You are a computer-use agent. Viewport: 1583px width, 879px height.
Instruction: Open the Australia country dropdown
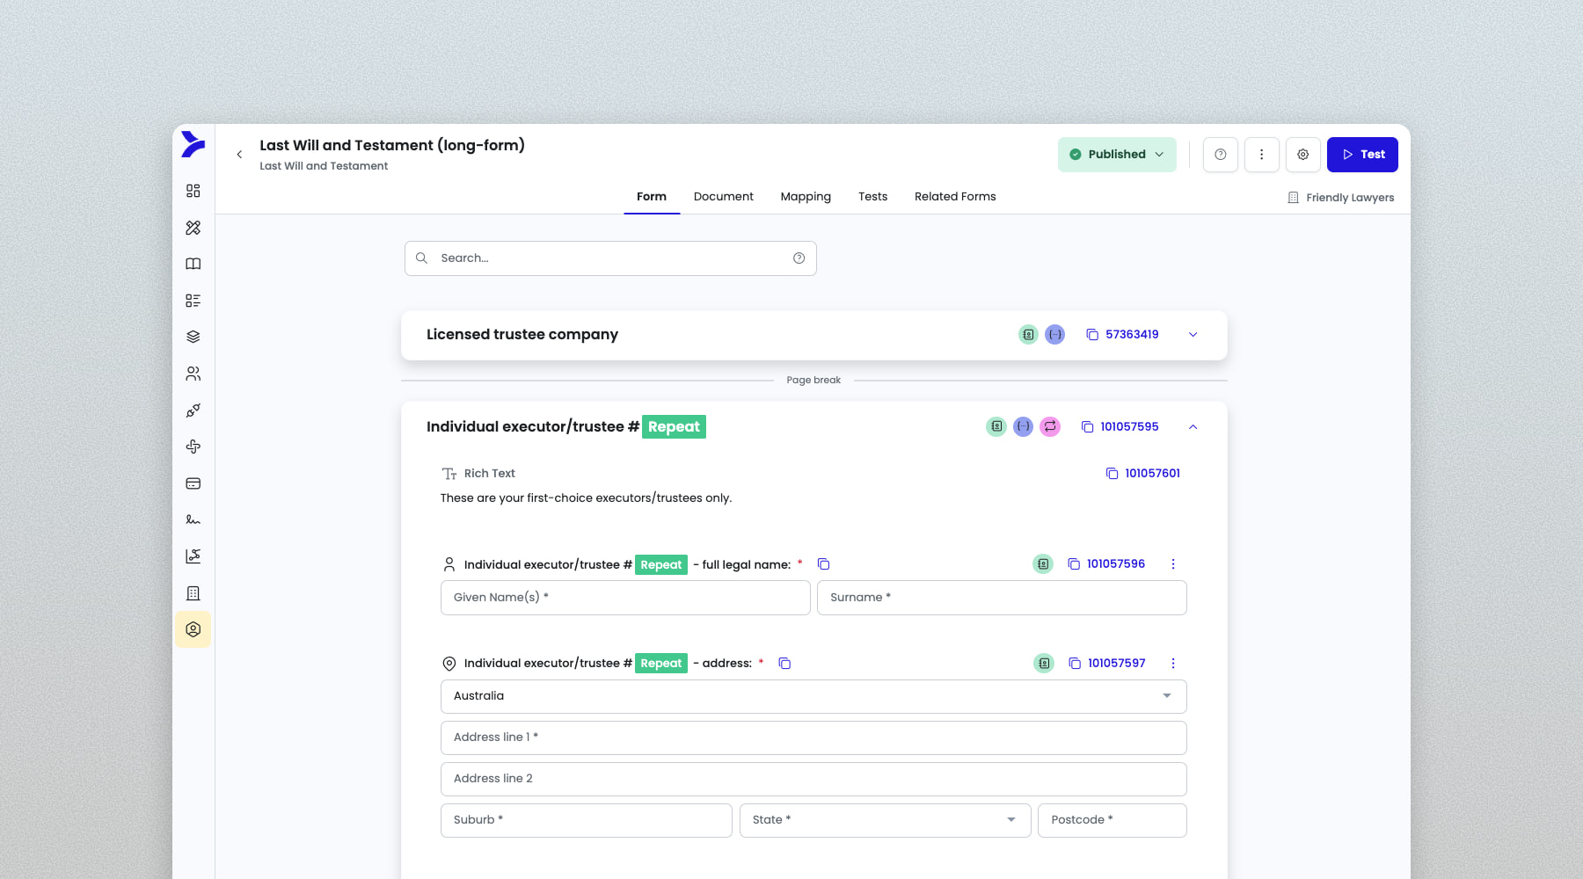(813, 696)
